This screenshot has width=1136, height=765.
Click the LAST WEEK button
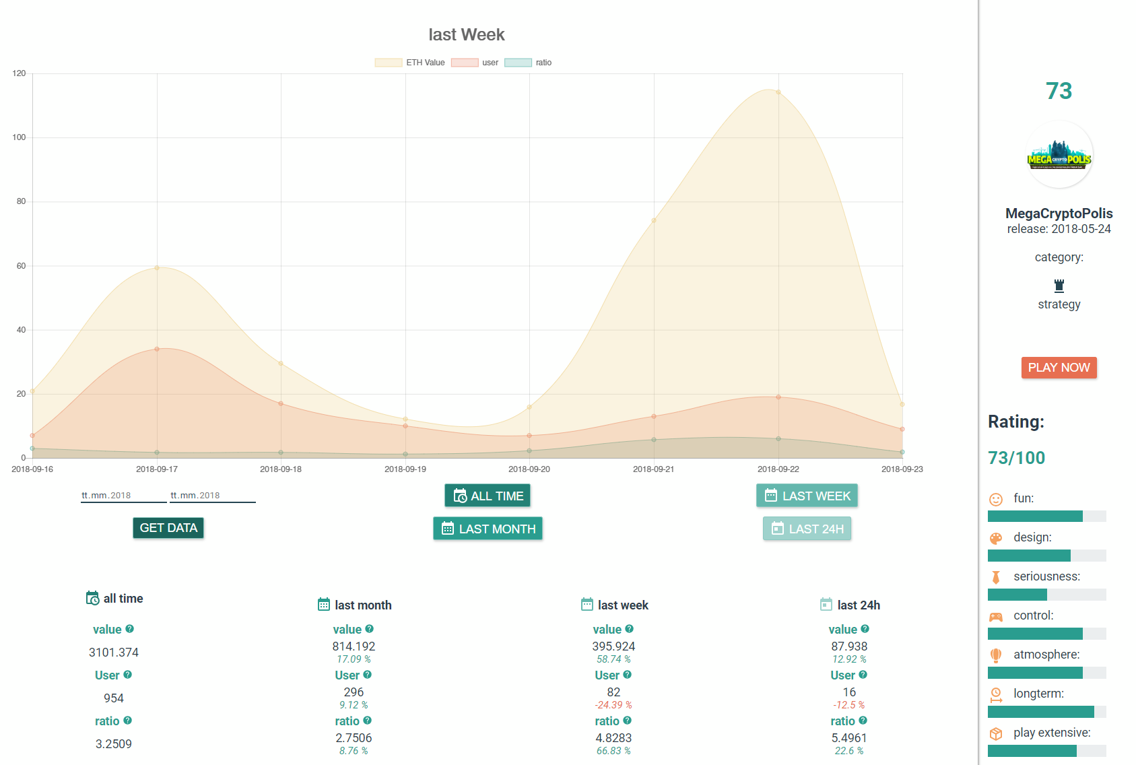[x=807, y=496]
